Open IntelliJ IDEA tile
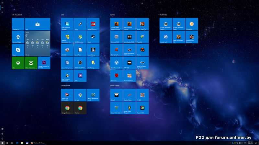259x145 pixels. click(x=67, y=95)
